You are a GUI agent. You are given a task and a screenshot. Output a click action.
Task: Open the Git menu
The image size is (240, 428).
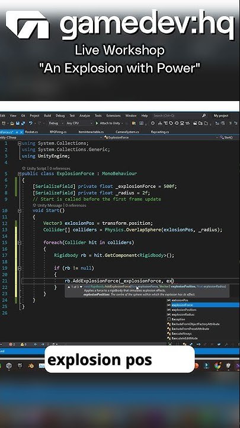(23, 116)
